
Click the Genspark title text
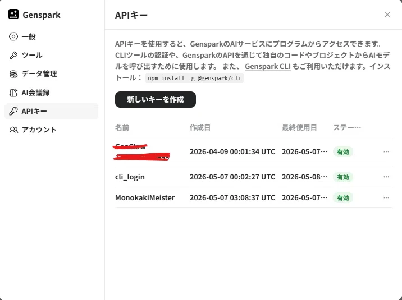coord(42,15)
